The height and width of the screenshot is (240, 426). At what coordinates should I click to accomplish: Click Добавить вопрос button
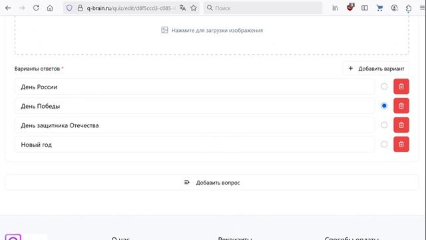click(212, 183)
